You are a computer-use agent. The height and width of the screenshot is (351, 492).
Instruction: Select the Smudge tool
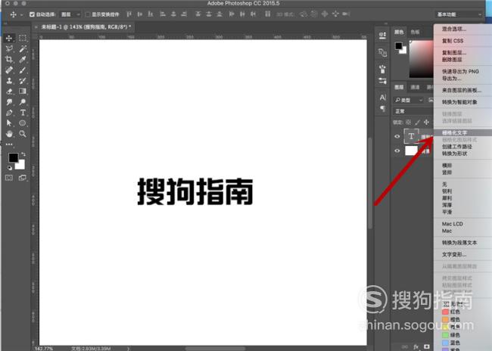[x=9, y=102]
